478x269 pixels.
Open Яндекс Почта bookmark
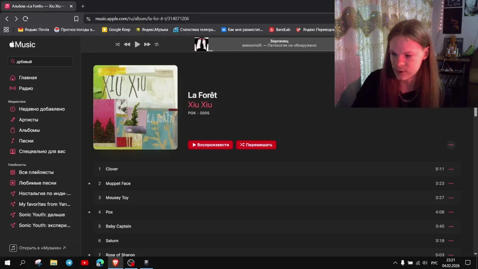point(34,30)
